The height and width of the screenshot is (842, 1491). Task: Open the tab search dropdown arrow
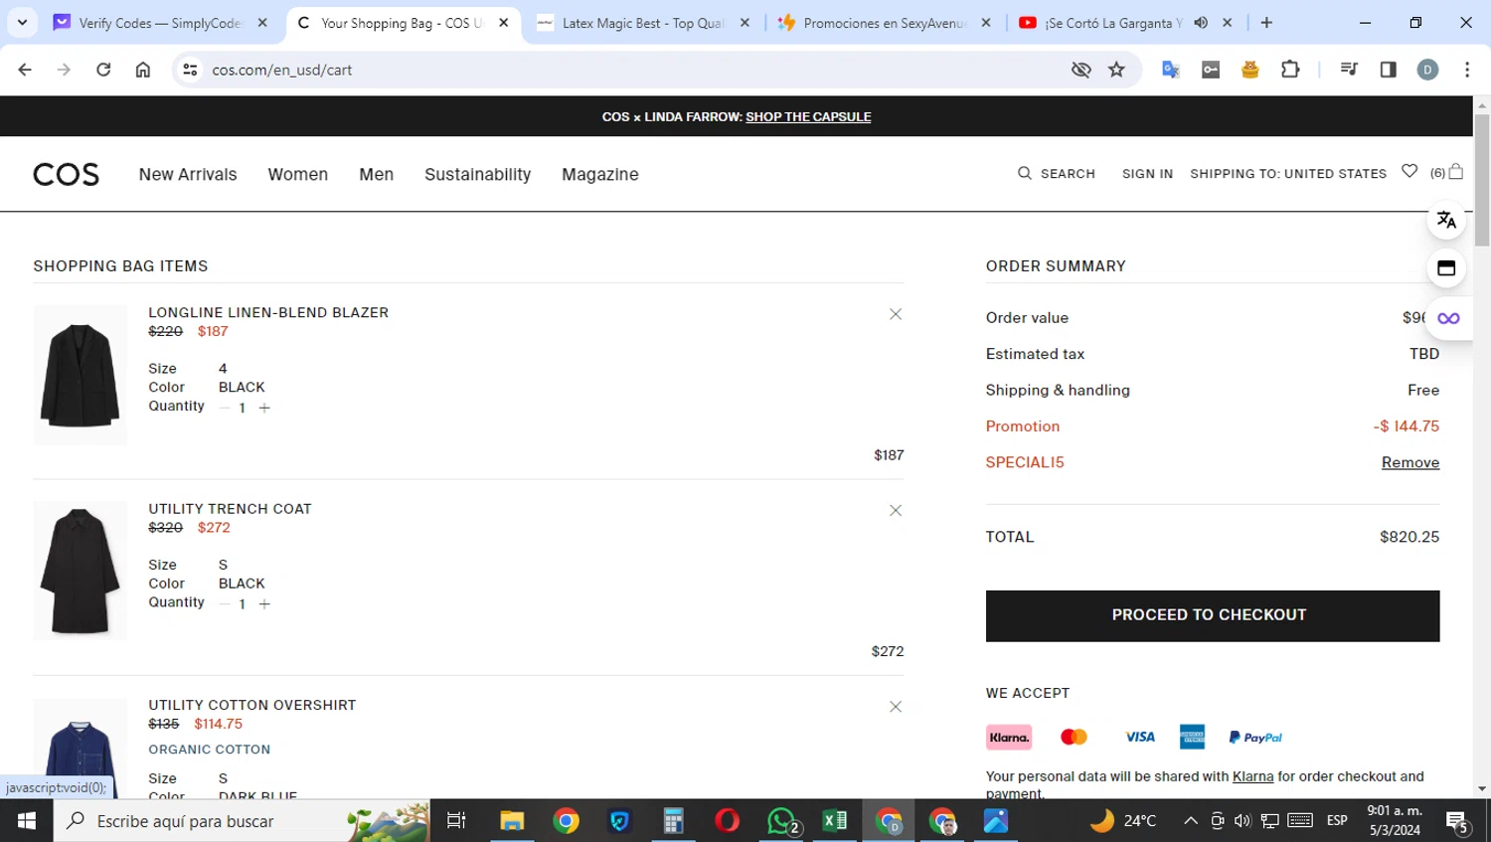22,22
